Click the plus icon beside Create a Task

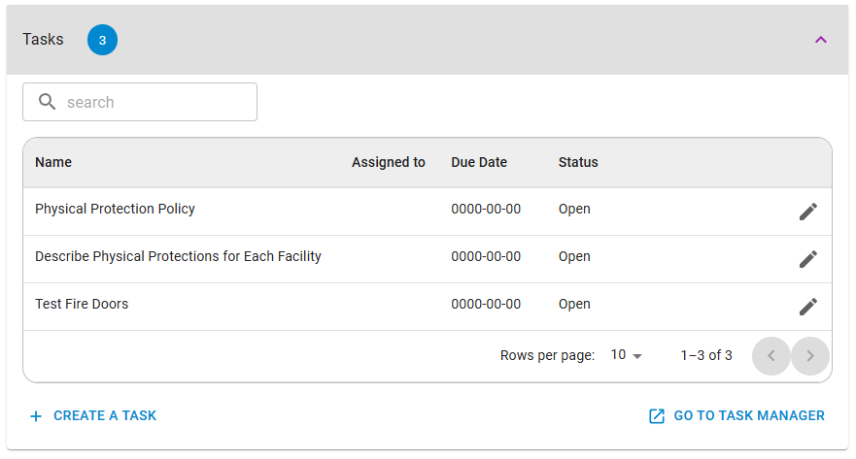[36, 416]
